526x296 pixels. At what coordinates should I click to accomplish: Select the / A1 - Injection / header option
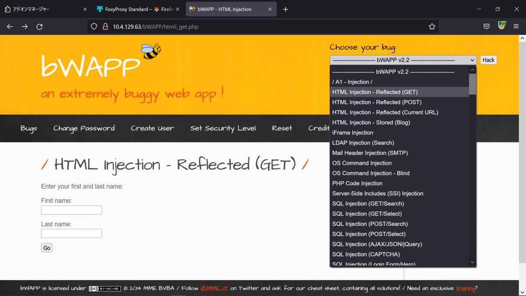(x=399, y=82)
